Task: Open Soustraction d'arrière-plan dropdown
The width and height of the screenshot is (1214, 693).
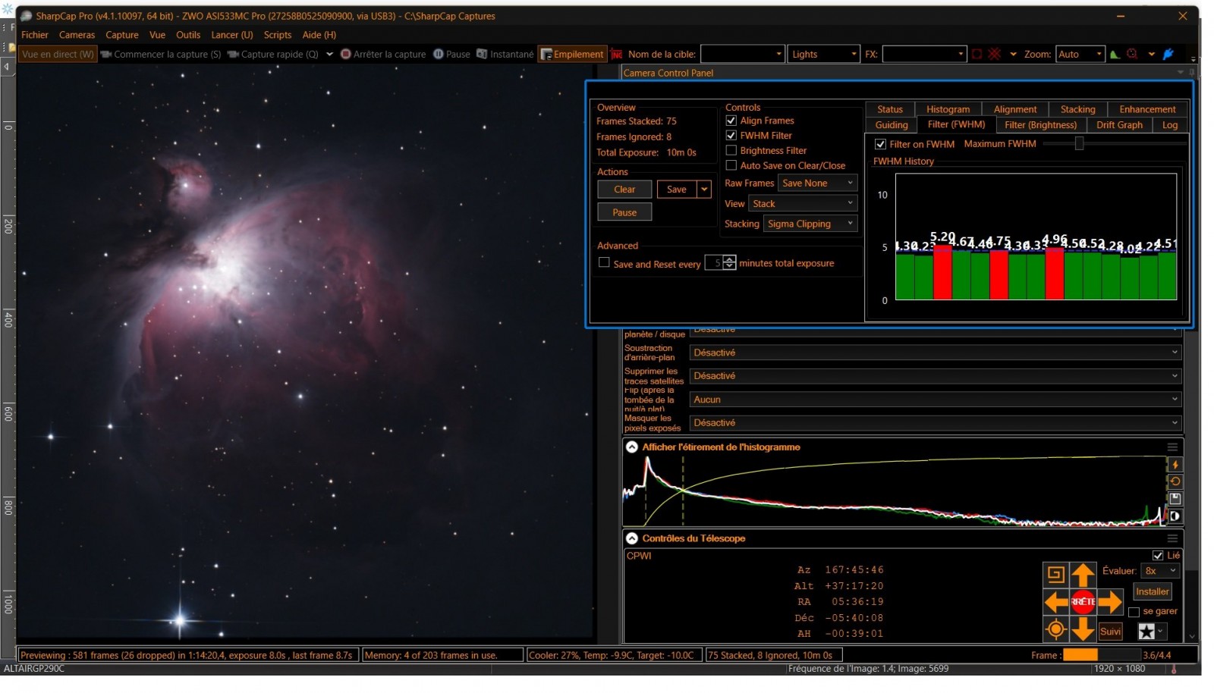Action: [x=935, y=353]
